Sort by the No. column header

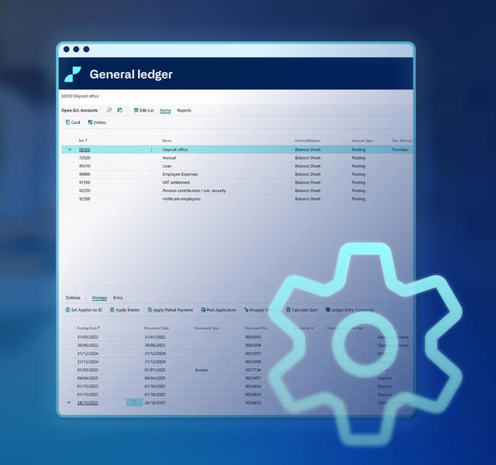83,140
